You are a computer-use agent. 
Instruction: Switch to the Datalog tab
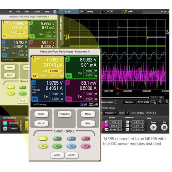(x=89, y=12)
